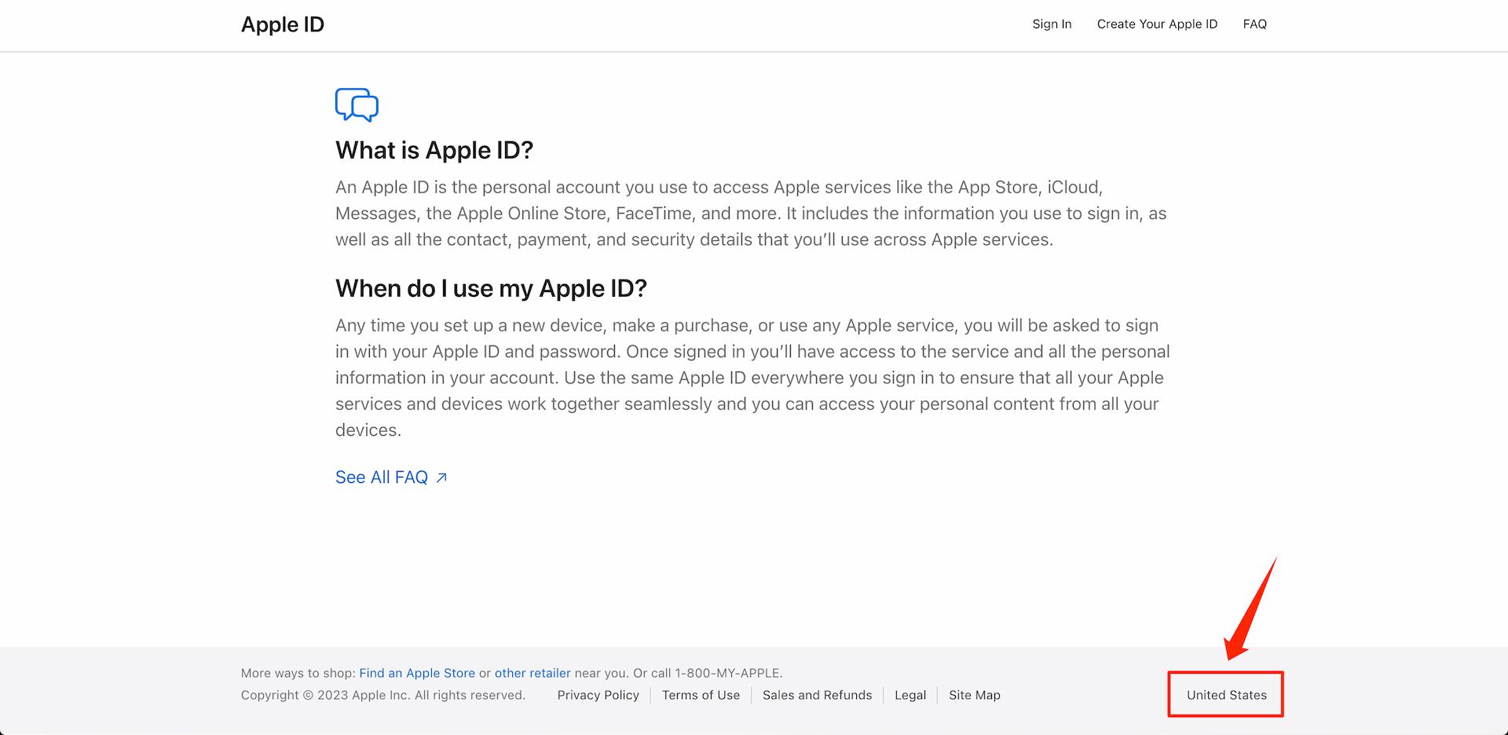Viewport: 1508px width, 735px height.
Task: Click the arrow icon beside See All FAQ
Action: tap(441, 477)
